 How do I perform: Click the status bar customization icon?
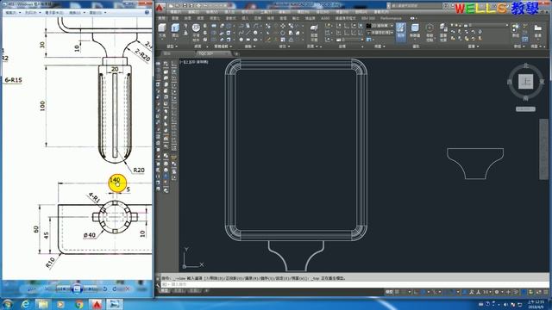[545, 292]
